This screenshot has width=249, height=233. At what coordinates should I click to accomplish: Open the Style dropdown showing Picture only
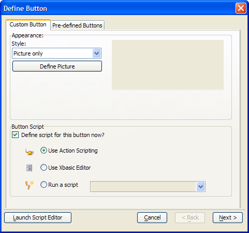(56, 53)
